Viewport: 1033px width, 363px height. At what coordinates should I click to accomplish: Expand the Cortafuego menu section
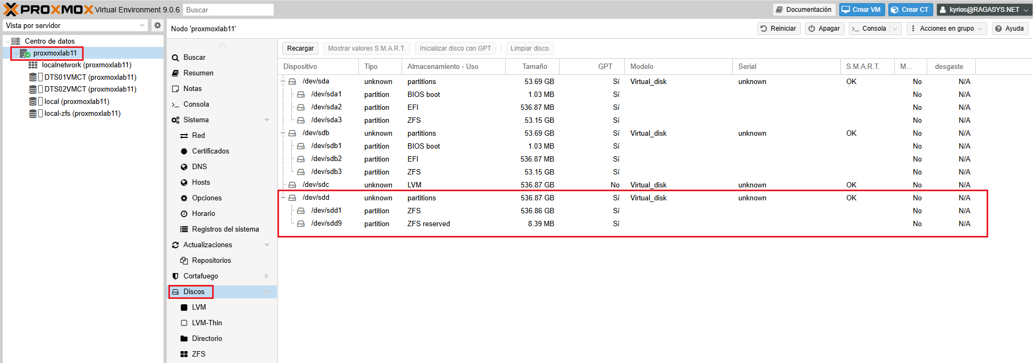coord(267,276)
